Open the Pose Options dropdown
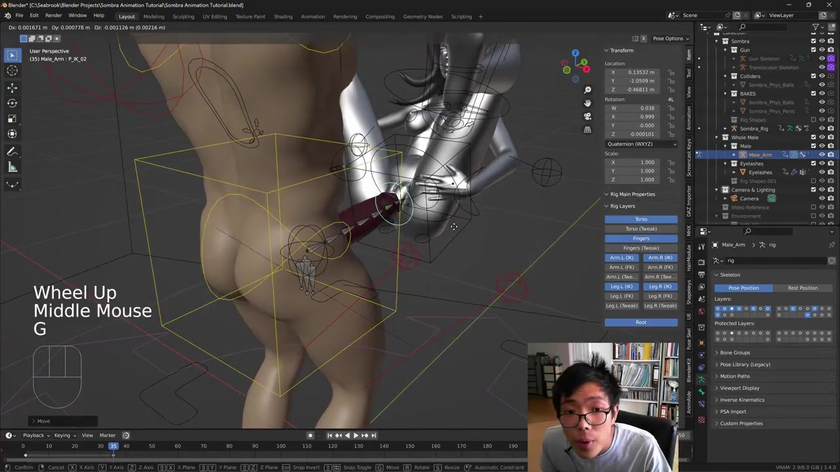 pos(669,39)
